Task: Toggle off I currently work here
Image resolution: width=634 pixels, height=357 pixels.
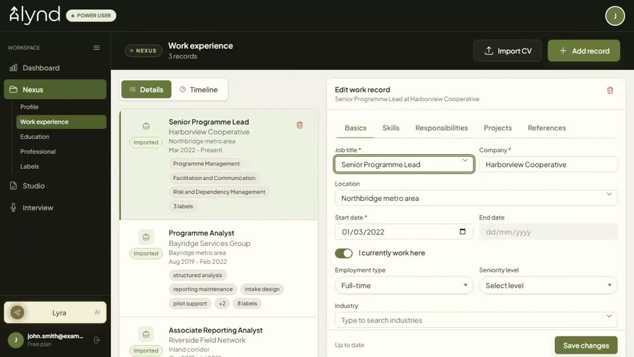Action: pyautogui.click(x=343, y=253)
